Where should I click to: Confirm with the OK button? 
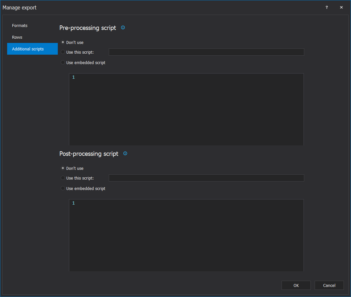[296, 285]
